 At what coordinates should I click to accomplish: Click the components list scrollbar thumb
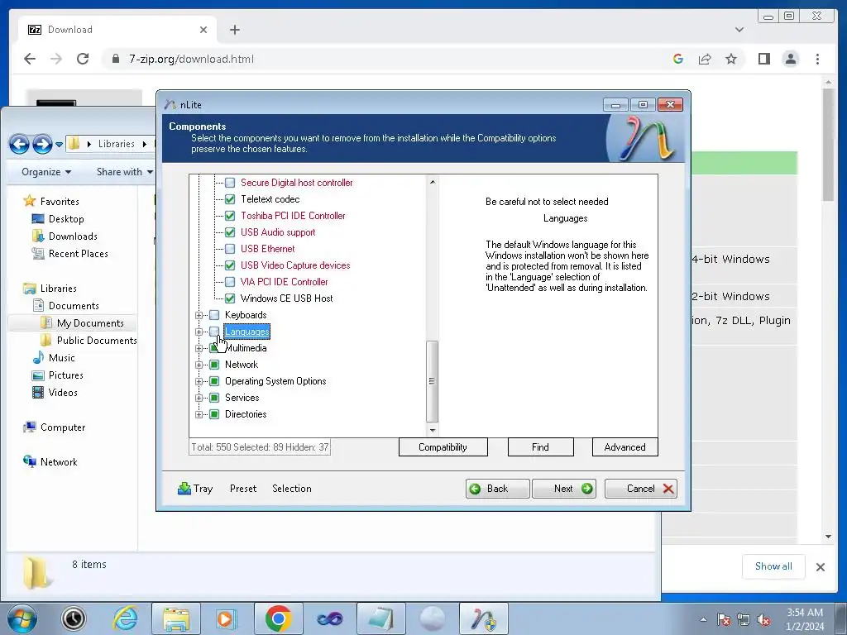432,381
